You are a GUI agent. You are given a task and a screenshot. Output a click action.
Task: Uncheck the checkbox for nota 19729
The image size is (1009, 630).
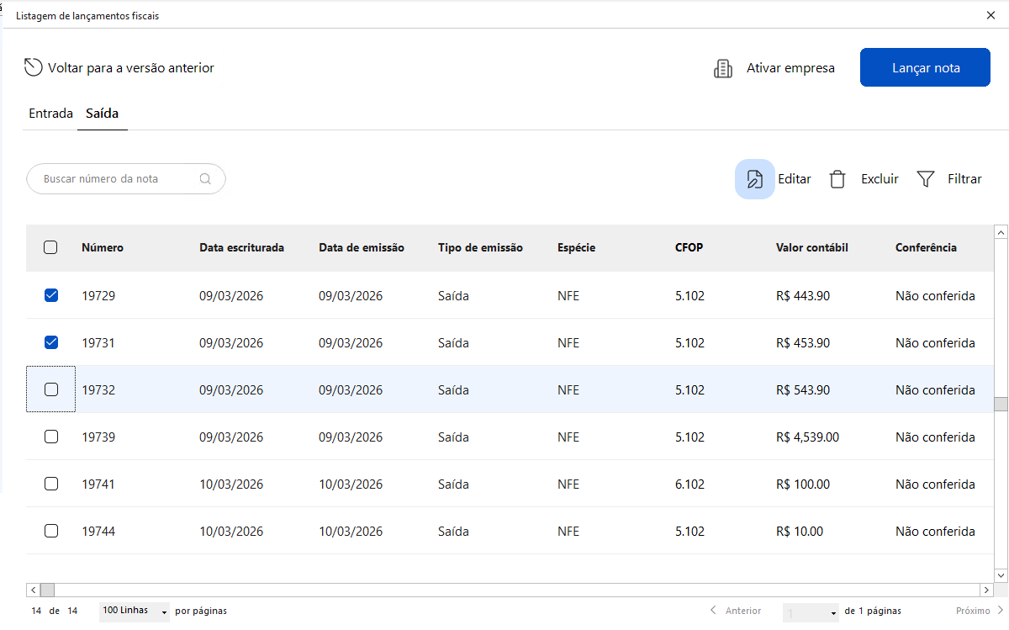[x=51, y=295]
